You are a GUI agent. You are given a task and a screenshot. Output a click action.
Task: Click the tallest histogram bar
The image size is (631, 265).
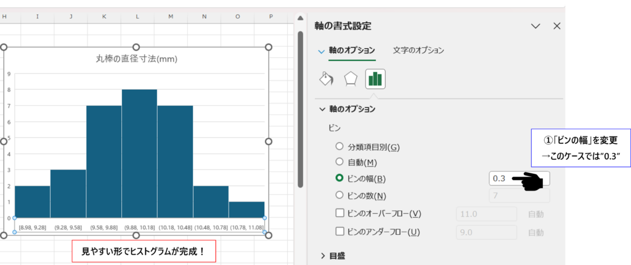click(x=139, y=154)
